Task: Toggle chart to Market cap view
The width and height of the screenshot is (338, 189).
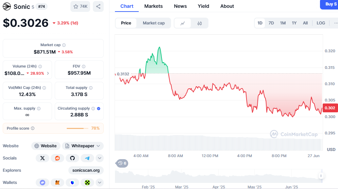Action: click(154, 23)
